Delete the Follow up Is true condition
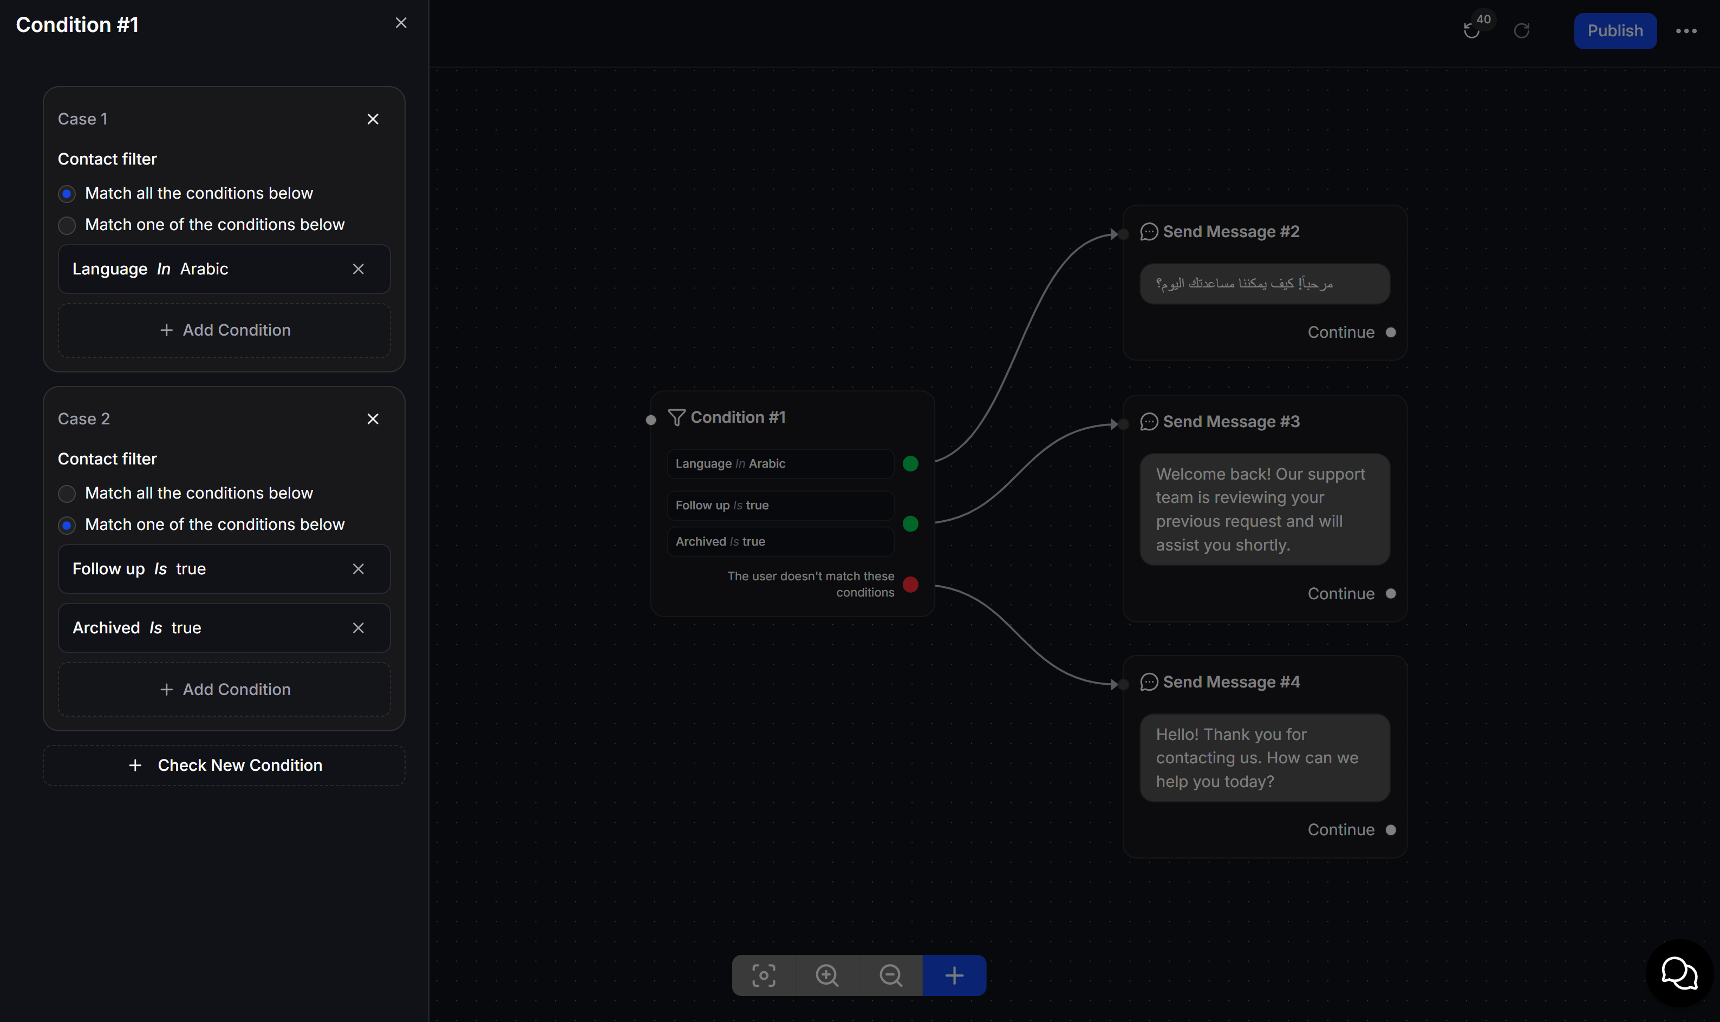The image size is (1720, 1022). (358, 569)
